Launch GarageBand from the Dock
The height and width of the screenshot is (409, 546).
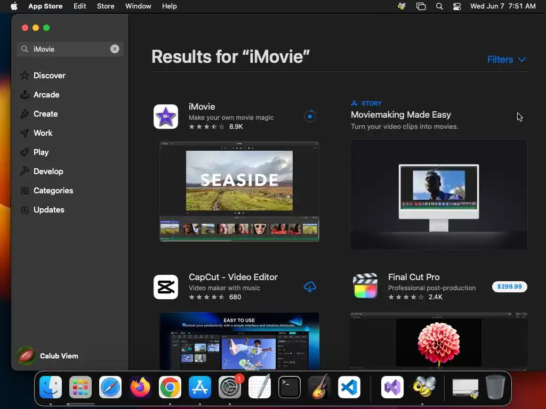pos(319,387)
